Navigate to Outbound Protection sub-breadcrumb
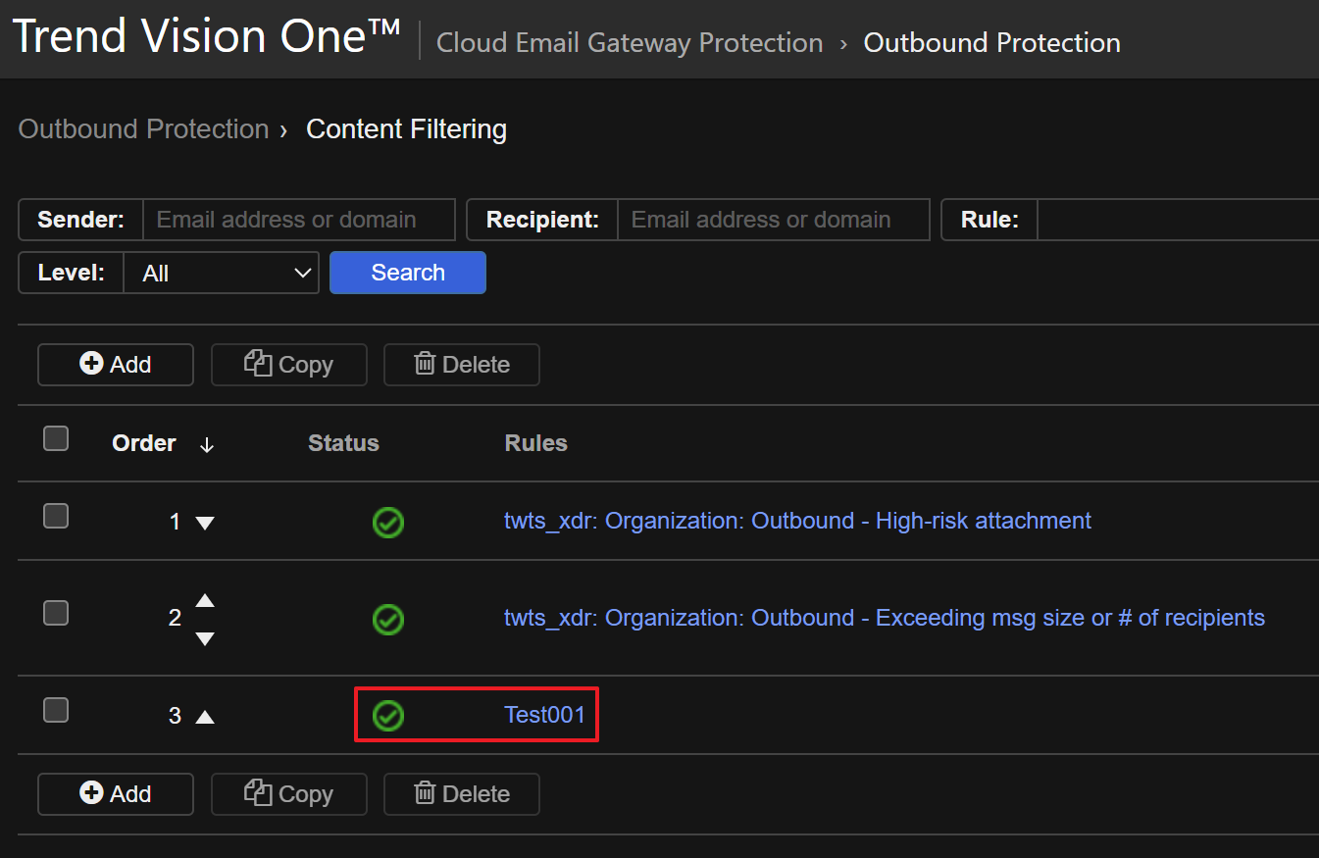This screenshot has width=1319, height=858. (x=143, y=129)
